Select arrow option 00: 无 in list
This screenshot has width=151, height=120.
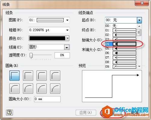(121, 26)
